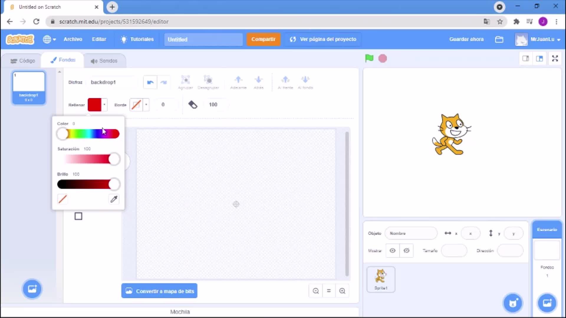The image size is (566, 318).
Task: Show sprite with the eye icon
Action: (x=392, y=251)
